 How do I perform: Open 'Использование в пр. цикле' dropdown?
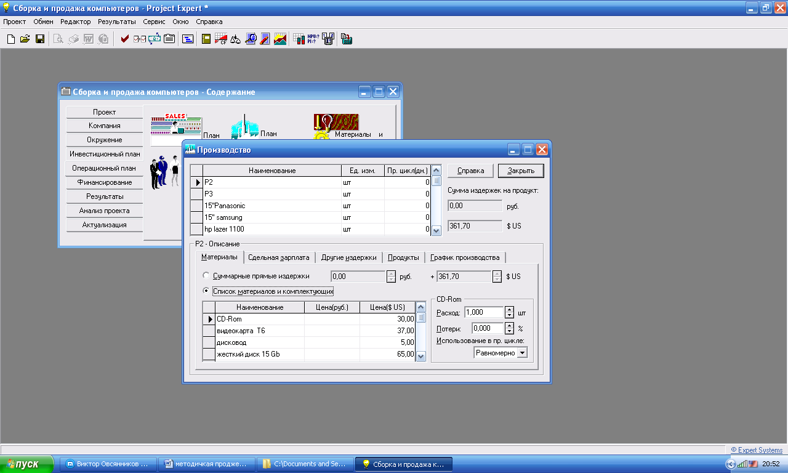tap(522, 353)
